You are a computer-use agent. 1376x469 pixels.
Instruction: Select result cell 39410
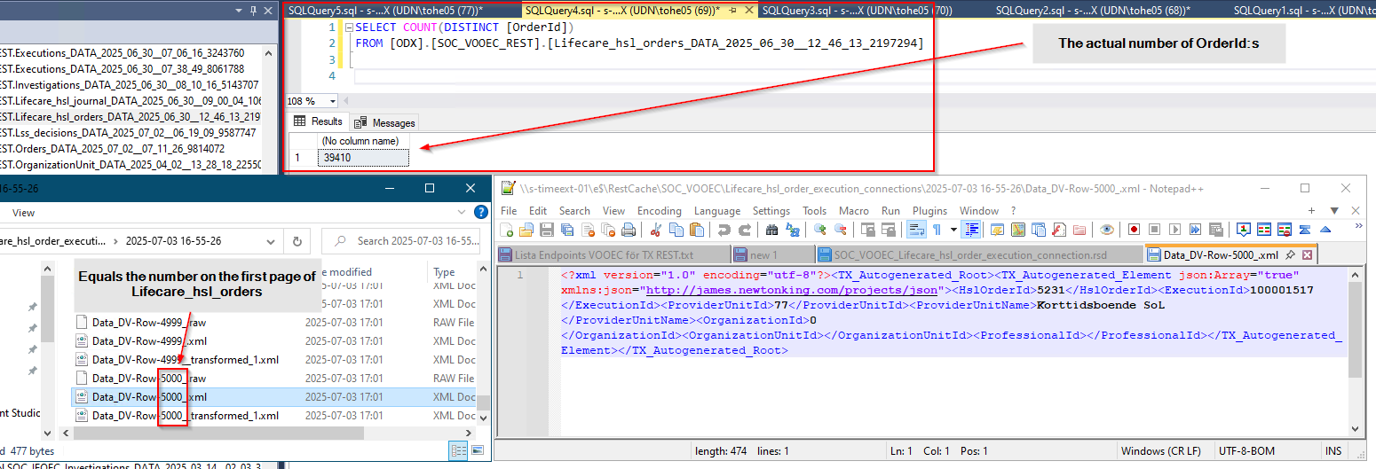[x=361, y=158]
